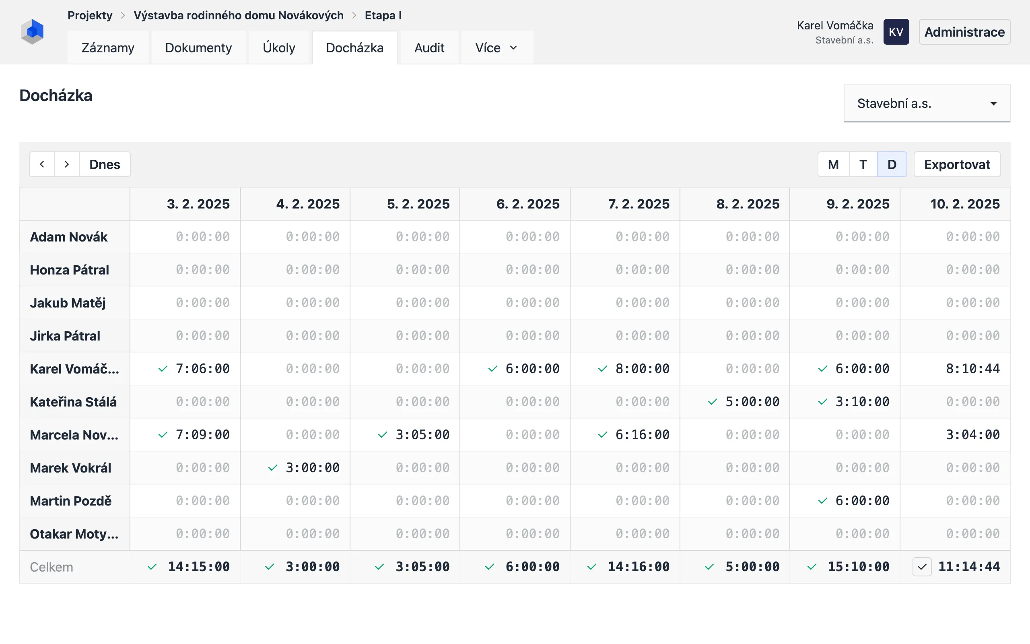The width and height of the screenshot is (1030, 644).
Task: Click the Celkem row label
Action: 51,568
